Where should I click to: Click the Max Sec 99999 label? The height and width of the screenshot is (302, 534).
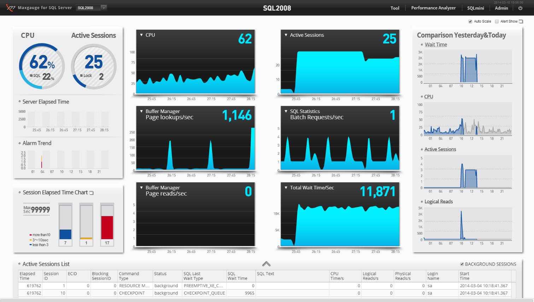(37, 209)
